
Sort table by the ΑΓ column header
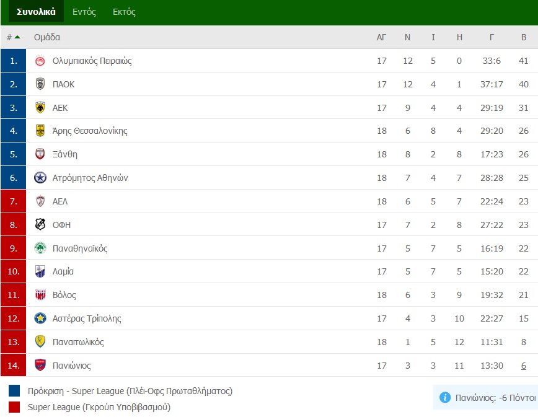(x=382, y=37)
